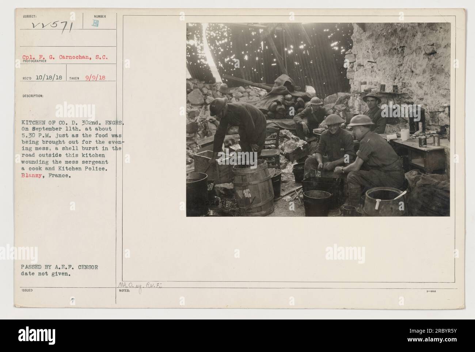Click line "5.30 P.M. just as the food was"
The width and height of the screenshot is (475, 352).
[72, 136]
